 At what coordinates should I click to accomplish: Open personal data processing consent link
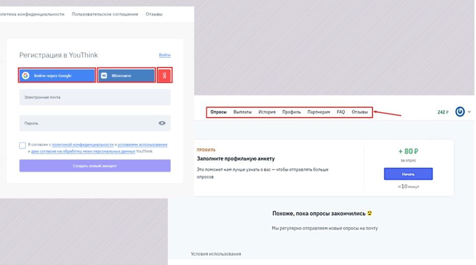[x=83, y=151]
